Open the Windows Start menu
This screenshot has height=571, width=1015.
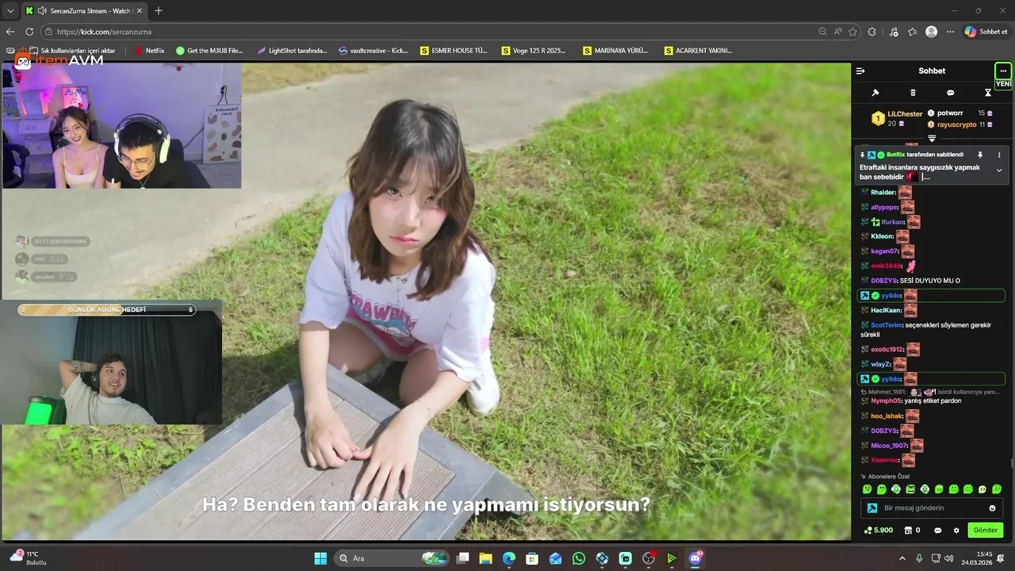pos(320,558)
